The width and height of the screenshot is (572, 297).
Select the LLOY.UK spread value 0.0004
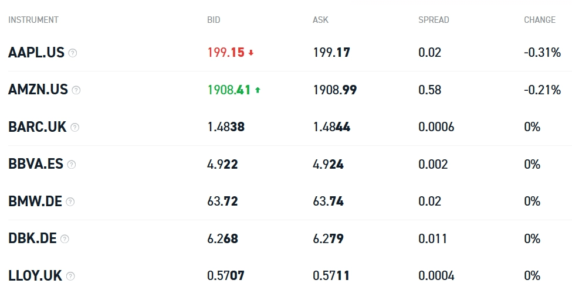click(436, 276)
